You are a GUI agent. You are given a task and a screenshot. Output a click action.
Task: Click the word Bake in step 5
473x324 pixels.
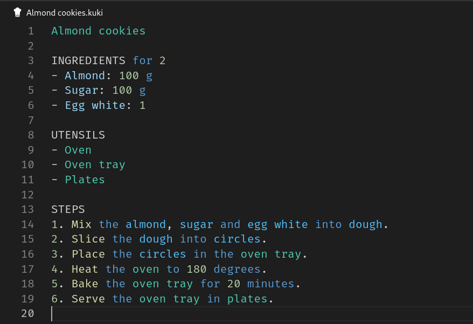tap(85, 284)
